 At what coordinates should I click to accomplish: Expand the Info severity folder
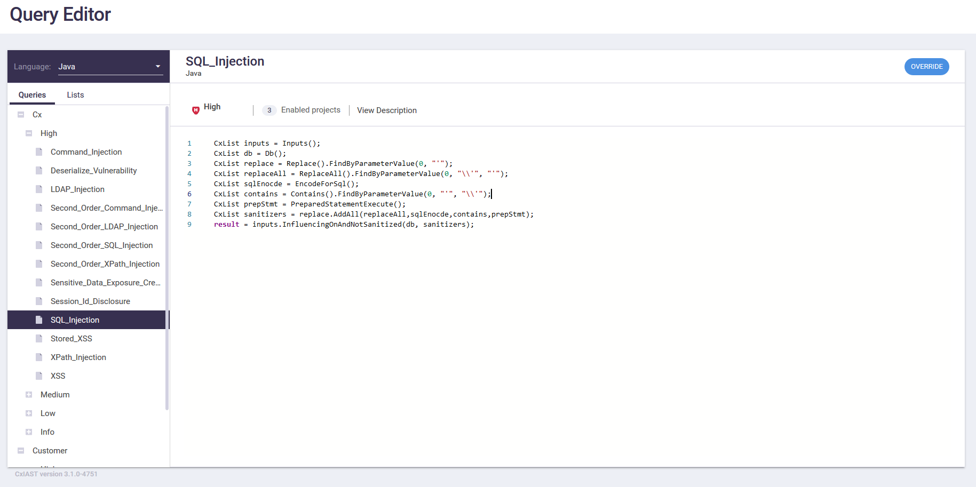click(29, 432)
